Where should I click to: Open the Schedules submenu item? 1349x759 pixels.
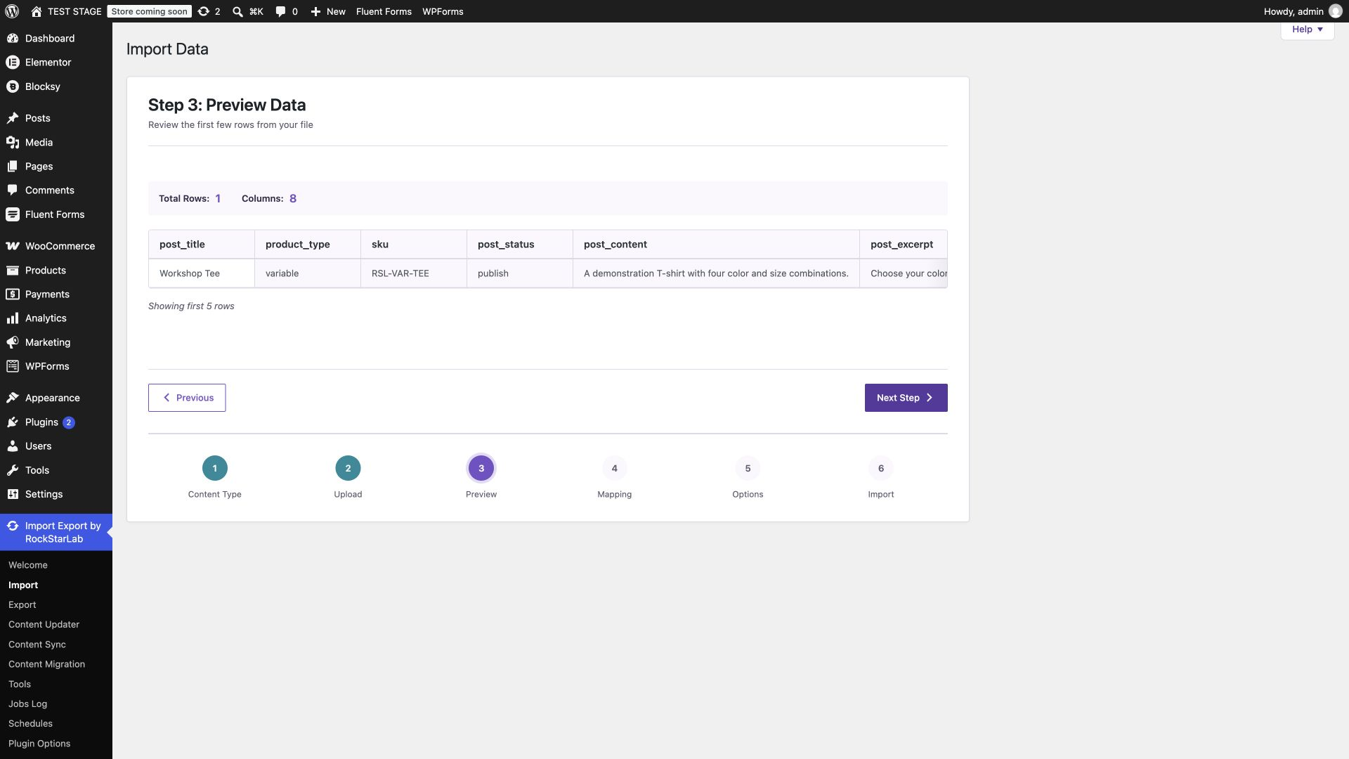(x=30, y=723)
